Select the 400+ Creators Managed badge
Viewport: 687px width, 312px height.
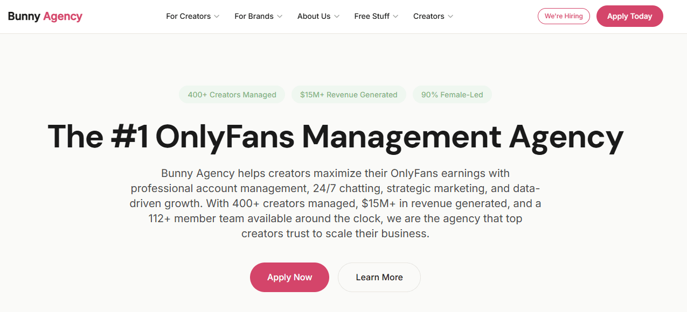232,95
